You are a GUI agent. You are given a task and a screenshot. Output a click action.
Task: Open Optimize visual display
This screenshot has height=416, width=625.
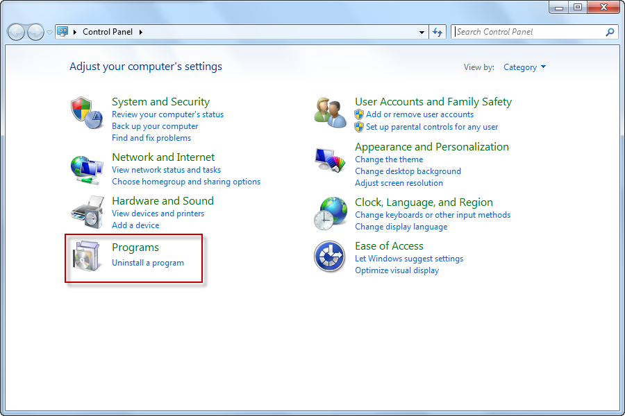click(x=397, y=270)
